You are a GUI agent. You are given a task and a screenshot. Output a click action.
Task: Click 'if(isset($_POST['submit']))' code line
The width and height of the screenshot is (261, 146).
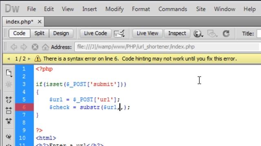click(81, 84)
